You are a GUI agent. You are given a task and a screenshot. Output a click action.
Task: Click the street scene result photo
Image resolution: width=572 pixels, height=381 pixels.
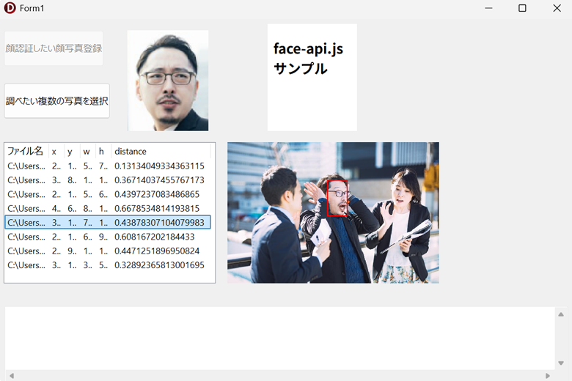click(333, 212)
